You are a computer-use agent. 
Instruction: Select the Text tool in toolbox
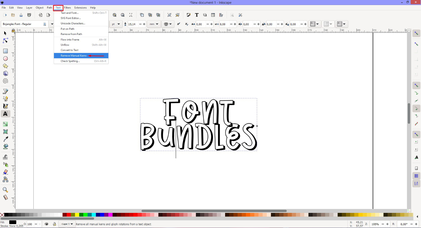[5, 114]
